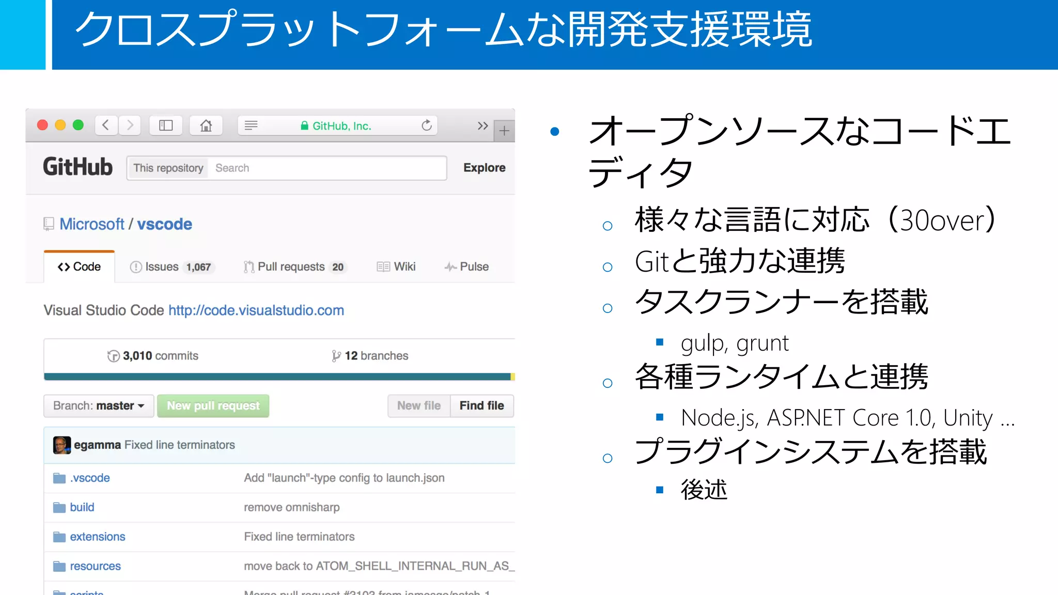Click the extensions folder icon

click(x=59, y=537)
